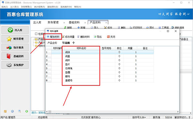Screen dimensions: 193x119
Task: Open the 基础资料 sidebar button with red book
Action: click(15, 56)
